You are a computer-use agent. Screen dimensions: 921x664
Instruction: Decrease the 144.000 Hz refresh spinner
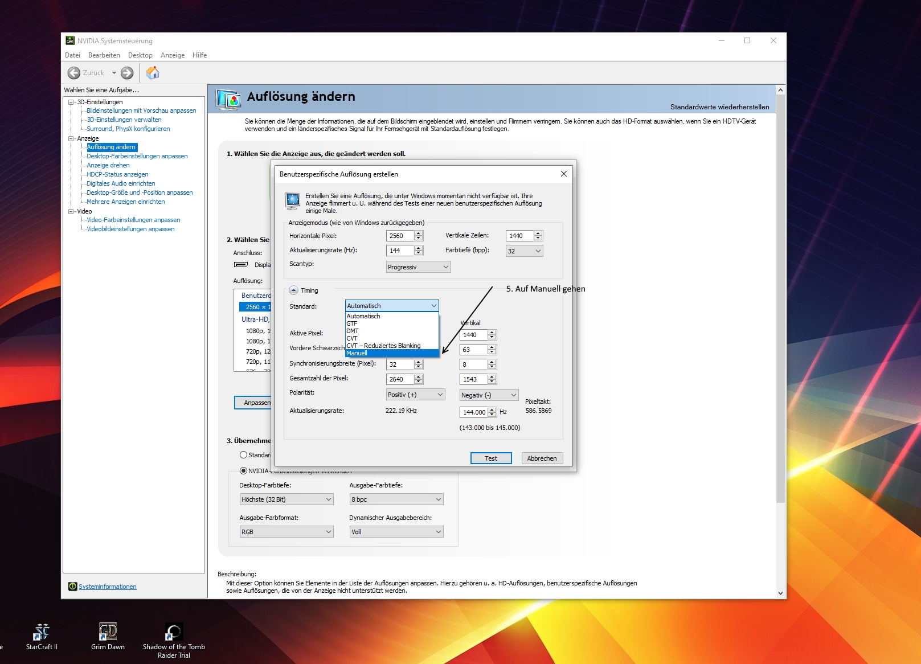[492, 415]
